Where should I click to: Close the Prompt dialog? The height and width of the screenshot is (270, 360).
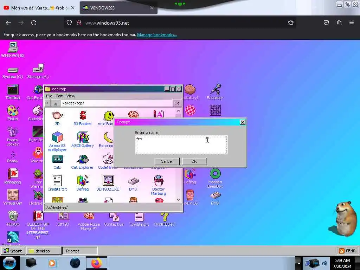click(x=243, y=122)
